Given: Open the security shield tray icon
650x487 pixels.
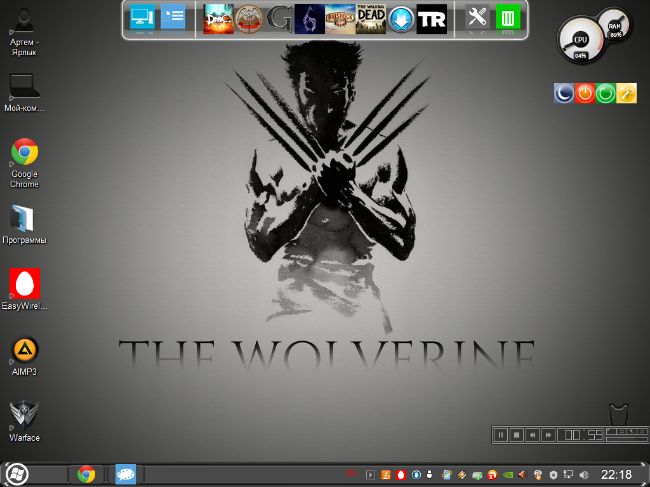Looking at the screenshot, I should [553, 475].
